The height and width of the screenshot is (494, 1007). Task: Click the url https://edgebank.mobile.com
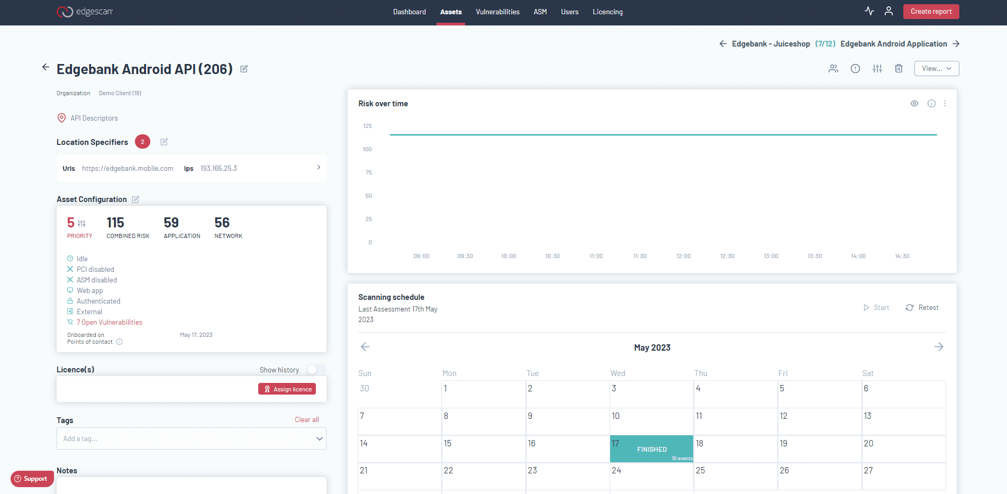coord(128,168)
